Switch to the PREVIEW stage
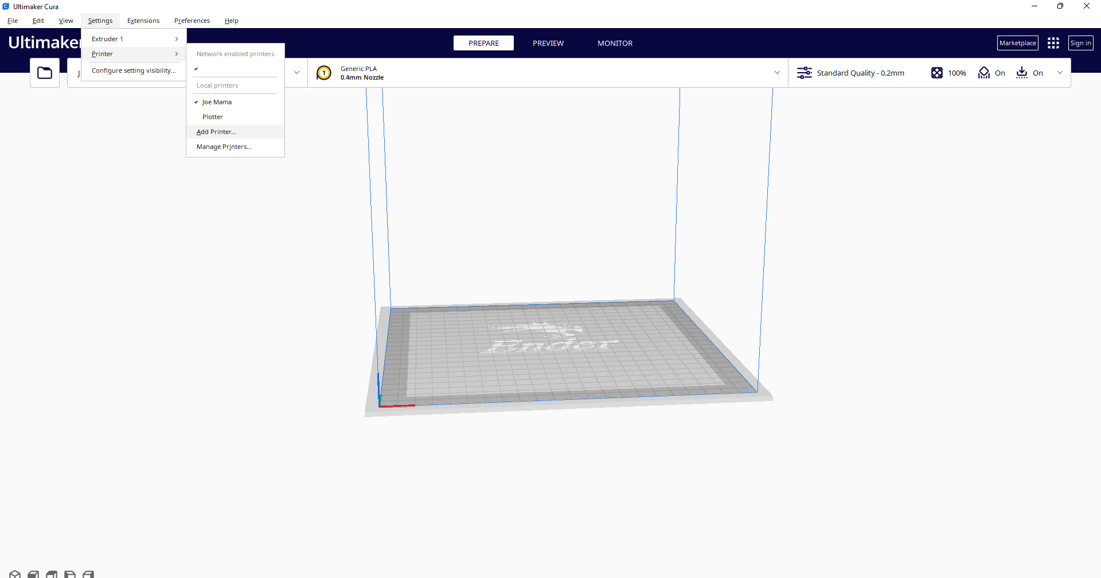Viewport: 1101px width, 578px height. point(548,43)
